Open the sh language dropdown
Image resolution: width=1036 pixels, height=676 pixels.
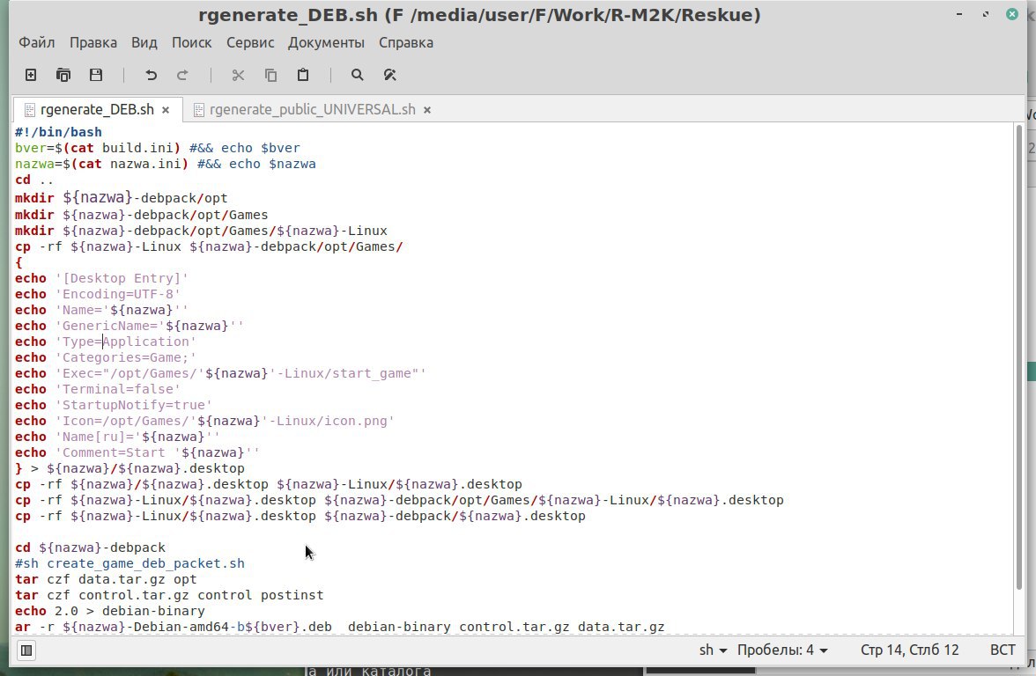[713, 650]
